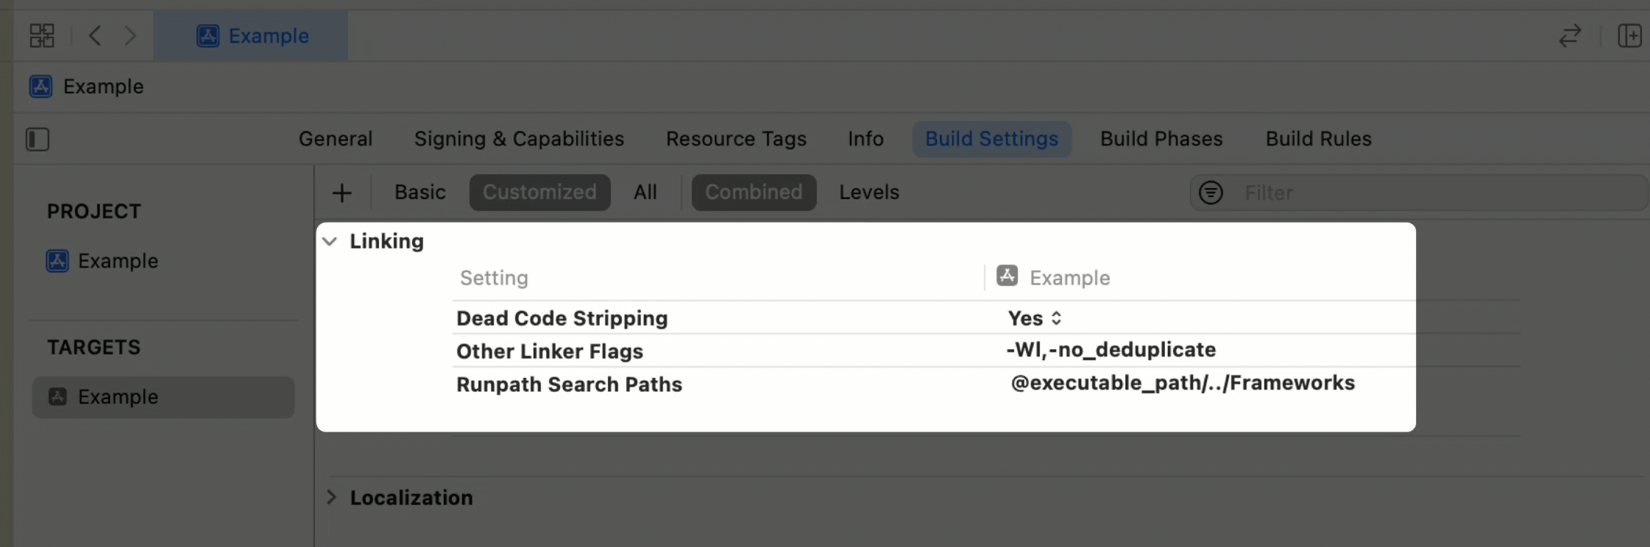1650x547 pixels.
Task: Go forward with the right chevron
Action: (x=130, y=35)
